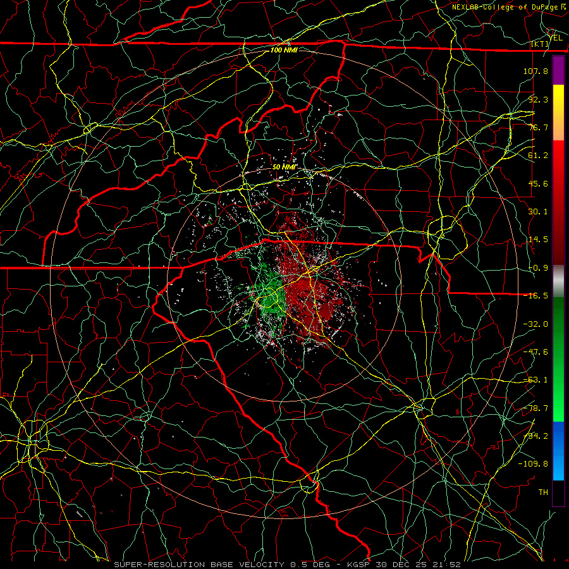Pick the blue segment of velocity color bar
The width and height of the screenshot is (569, 569).
coord(558,451)
